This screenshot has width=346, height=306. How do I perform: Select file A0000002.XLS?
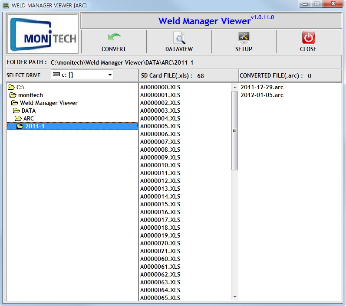[160, 103]
